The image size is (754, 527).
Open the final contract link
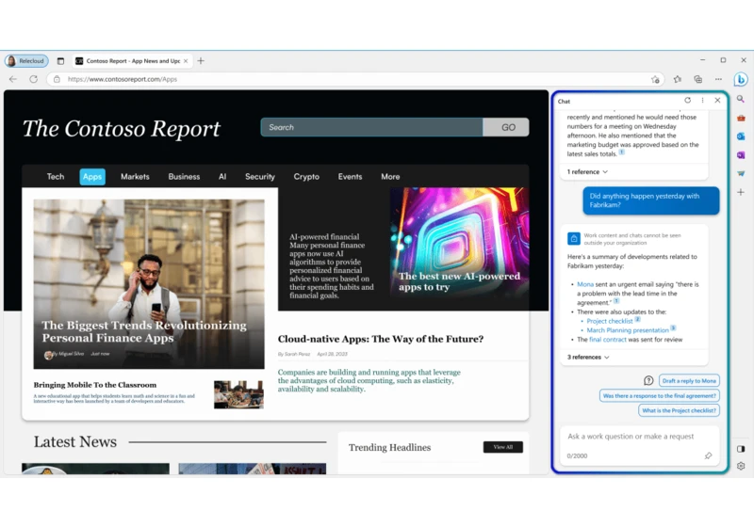click(x=608, y=340)
